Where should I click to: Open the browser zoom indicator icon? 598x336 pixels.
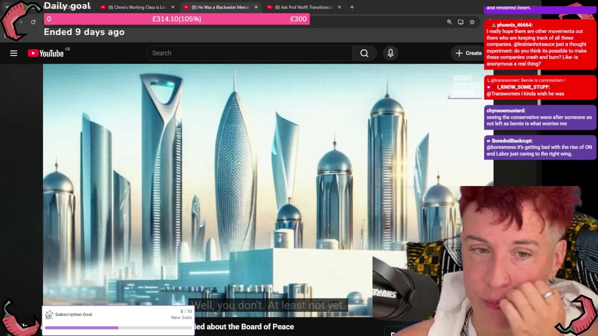tap(449, 22)
